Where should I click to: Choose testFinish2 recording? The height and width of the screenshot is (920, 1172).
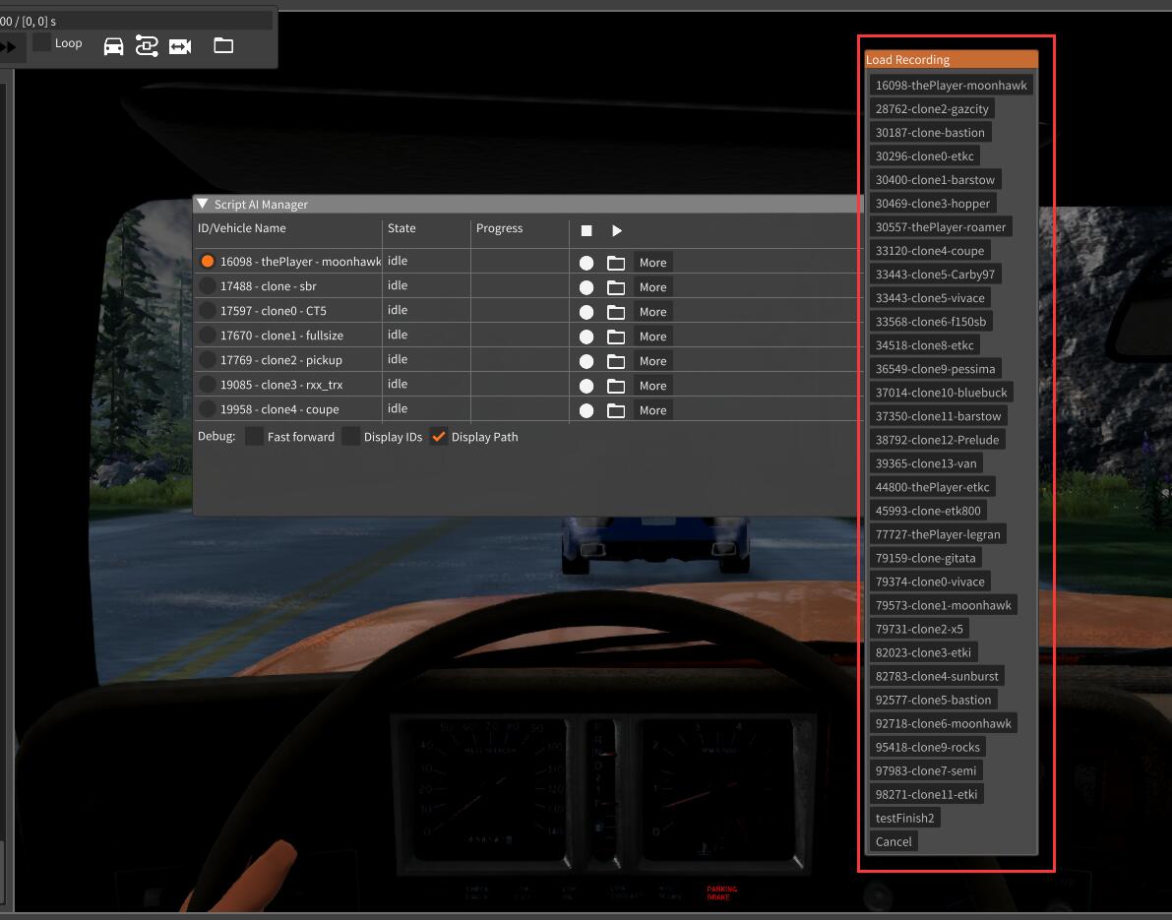(x=904, y=819)
